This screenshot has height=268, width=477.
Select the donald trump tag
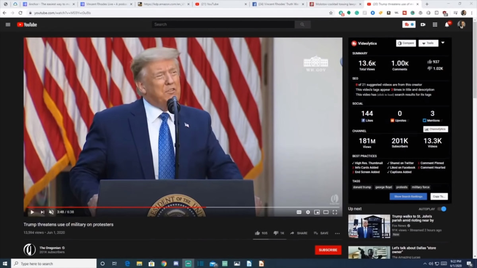click(x=362, y=187)
